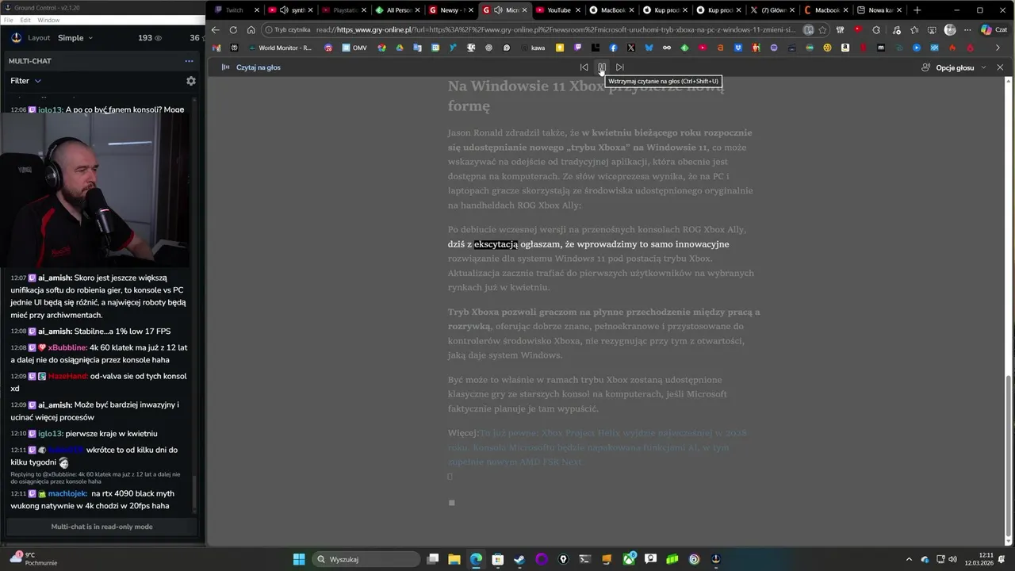
Task: Skip to next paragraph in read aloud
Action: [x=620, y=67]
